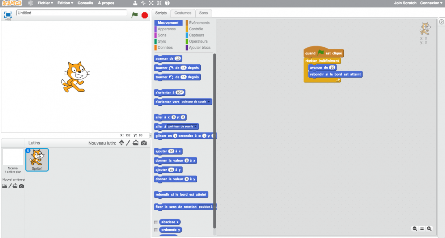The width and height of the screenshot is (445, 238).
Task: Open the globe language menu
Action: coord(30,3)
